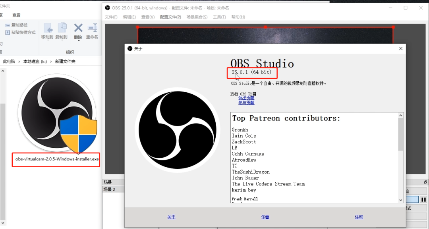Click the 许可 link at dialog bottom

click(359, 217)
